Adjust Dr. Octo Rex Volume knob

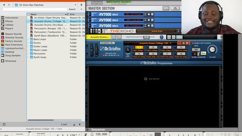coord(213,49)
